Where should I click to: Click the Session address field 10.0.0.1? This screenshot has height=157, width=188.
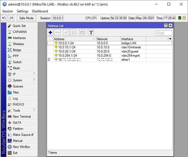coord(58,18)
